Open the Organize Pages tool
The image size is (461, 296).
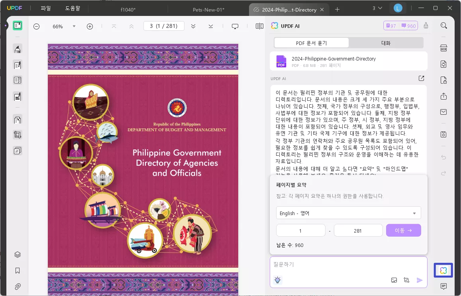coord(18,80)
